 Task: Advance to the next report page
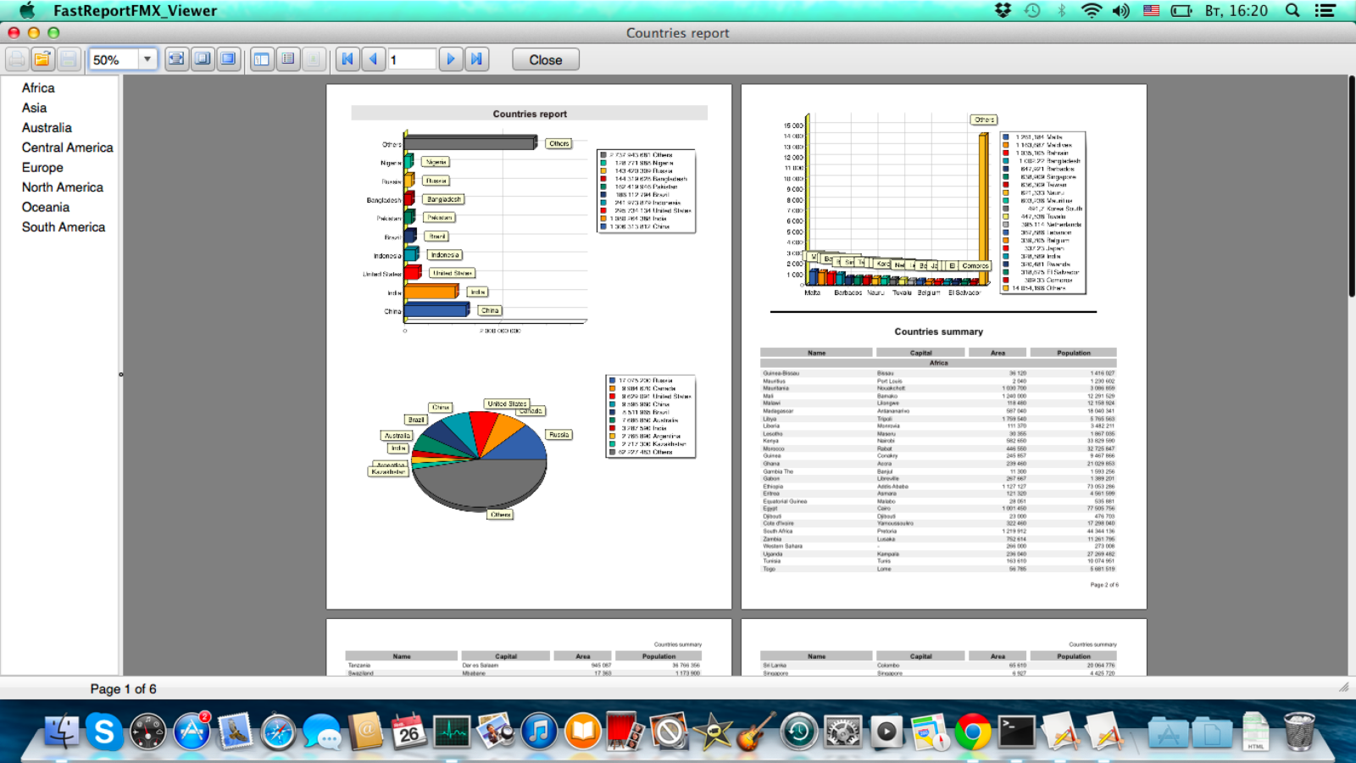451,59
